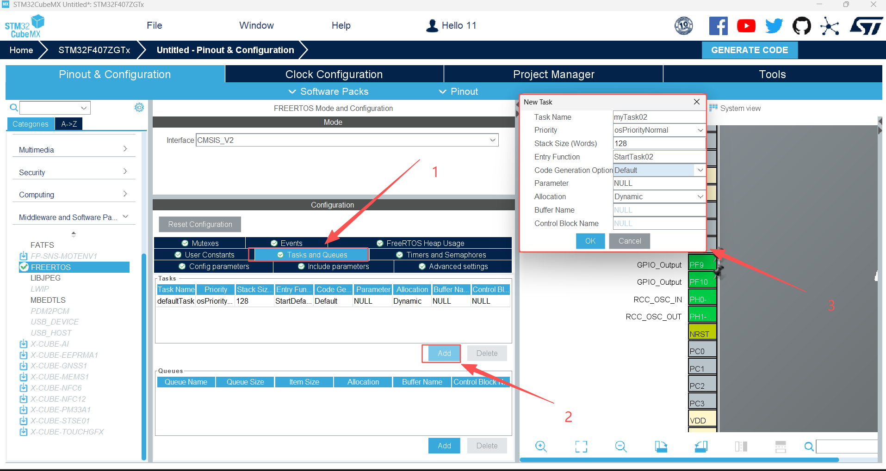
Task: Click the 10-year anniversary badge icon
Action: tap(684, 26)
